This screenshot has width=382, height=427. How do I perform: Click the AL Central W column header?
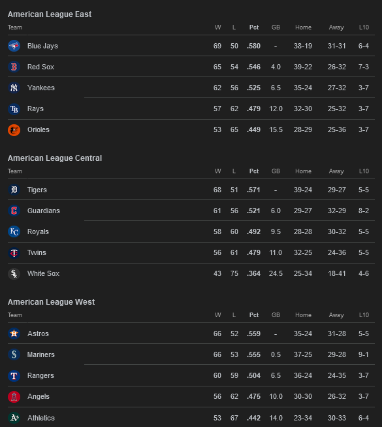click(218, 171)
